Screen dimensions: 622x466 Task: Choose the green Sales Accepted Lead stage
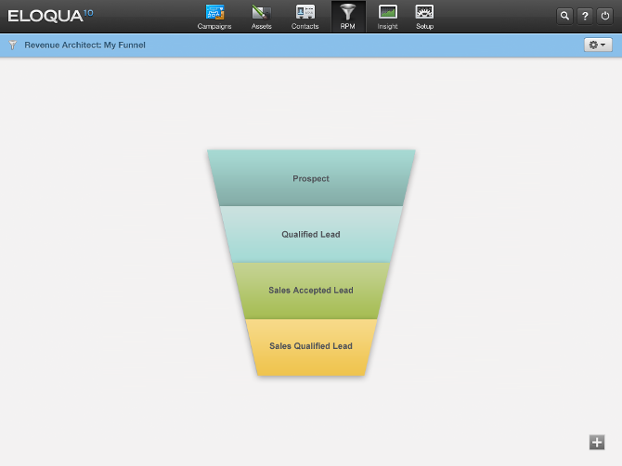click(x=311, y=290)
